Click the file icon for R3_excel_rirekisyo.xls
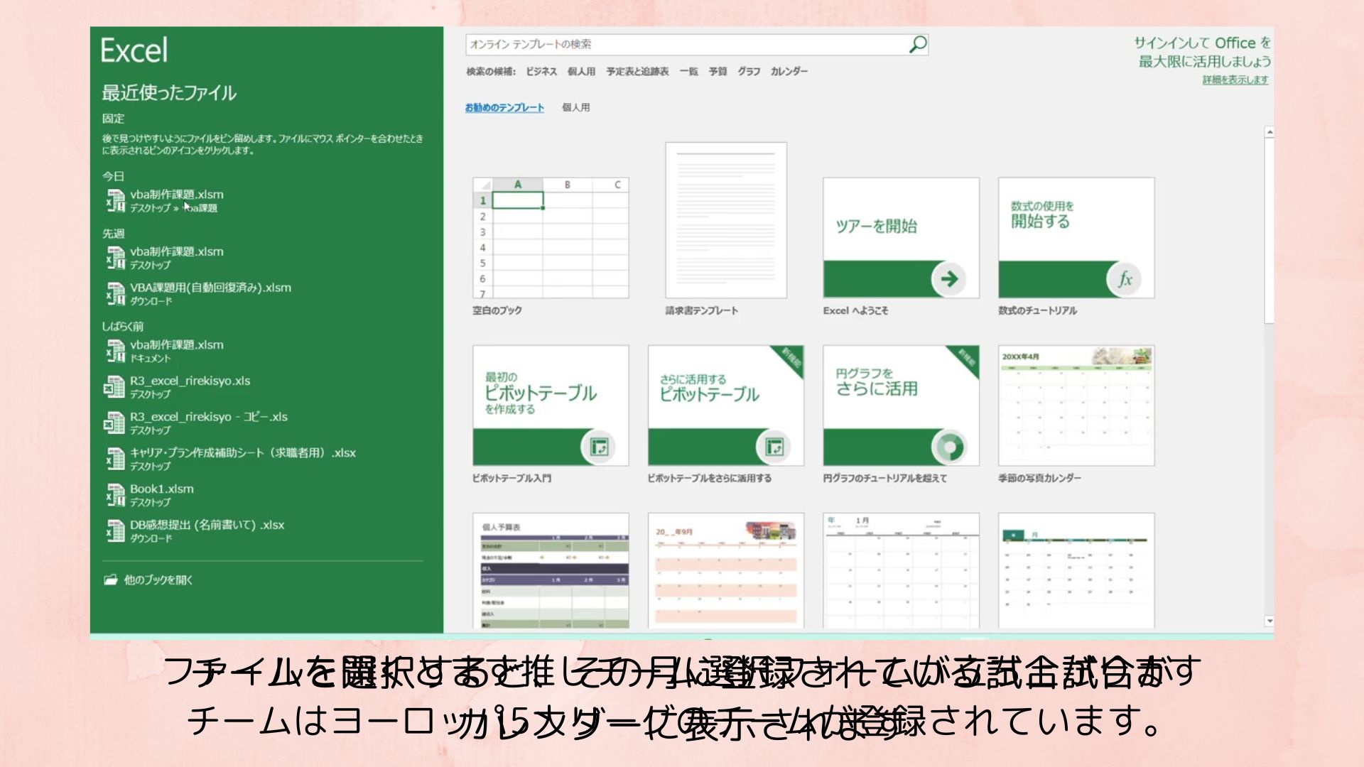The image size is (1364, 767). [x=115, y=387]
